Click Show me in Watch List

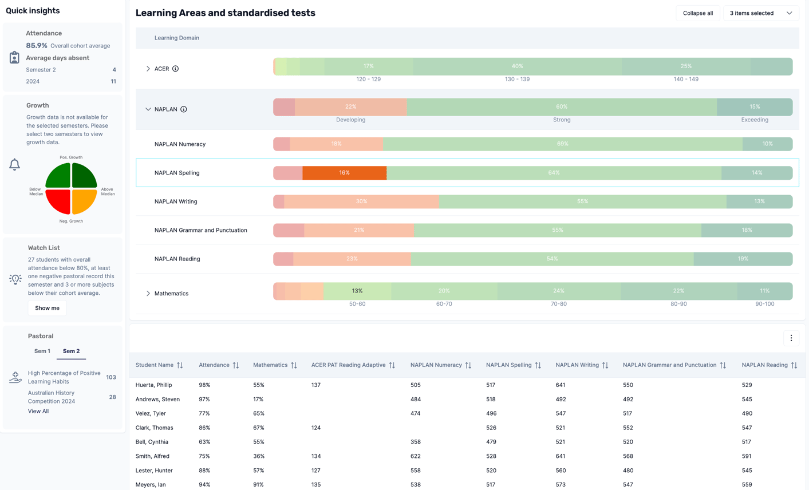pos(47,308)
